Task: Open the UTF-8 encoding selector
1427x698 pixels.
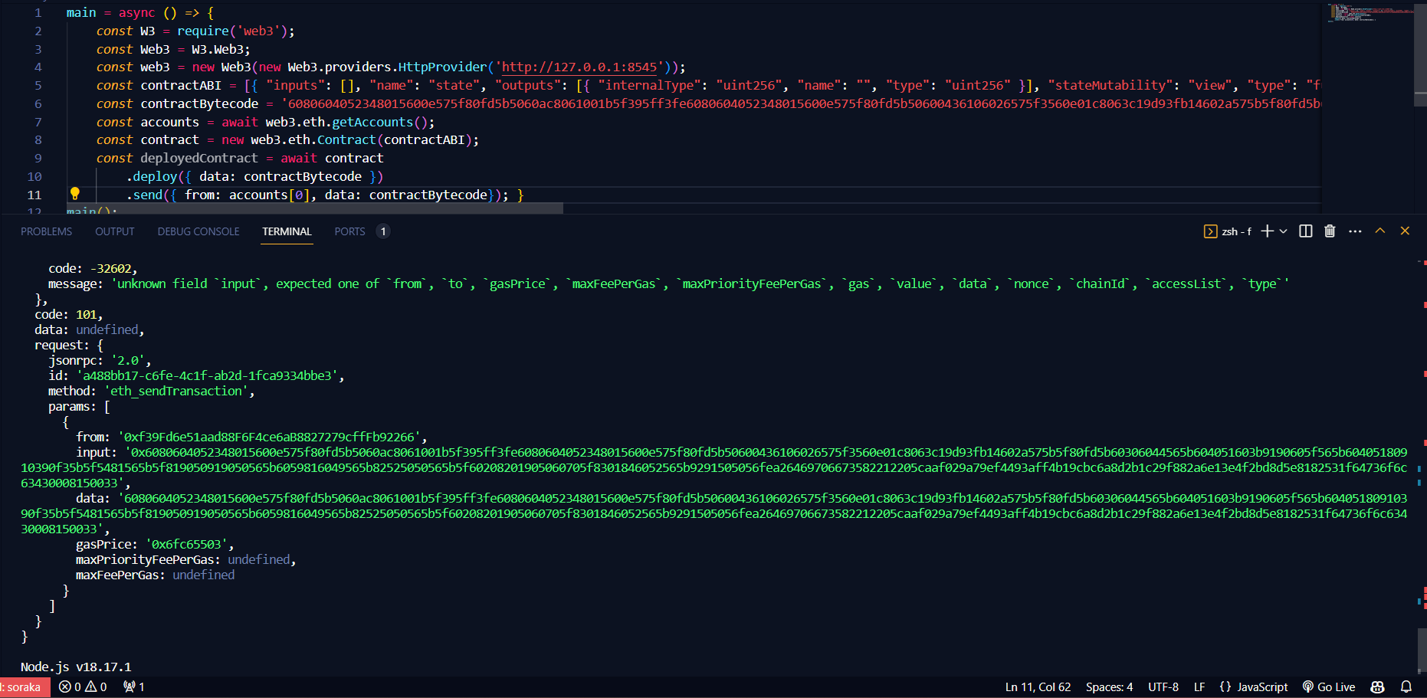Action: click(x=1163, y=687)
